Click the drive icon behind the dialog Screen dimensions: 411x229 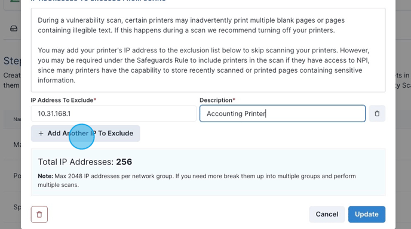(x=14, y=29)
